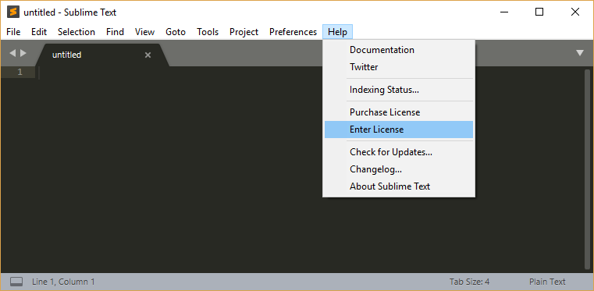Open the Preferences menu
594x291 pixels.
293,32
